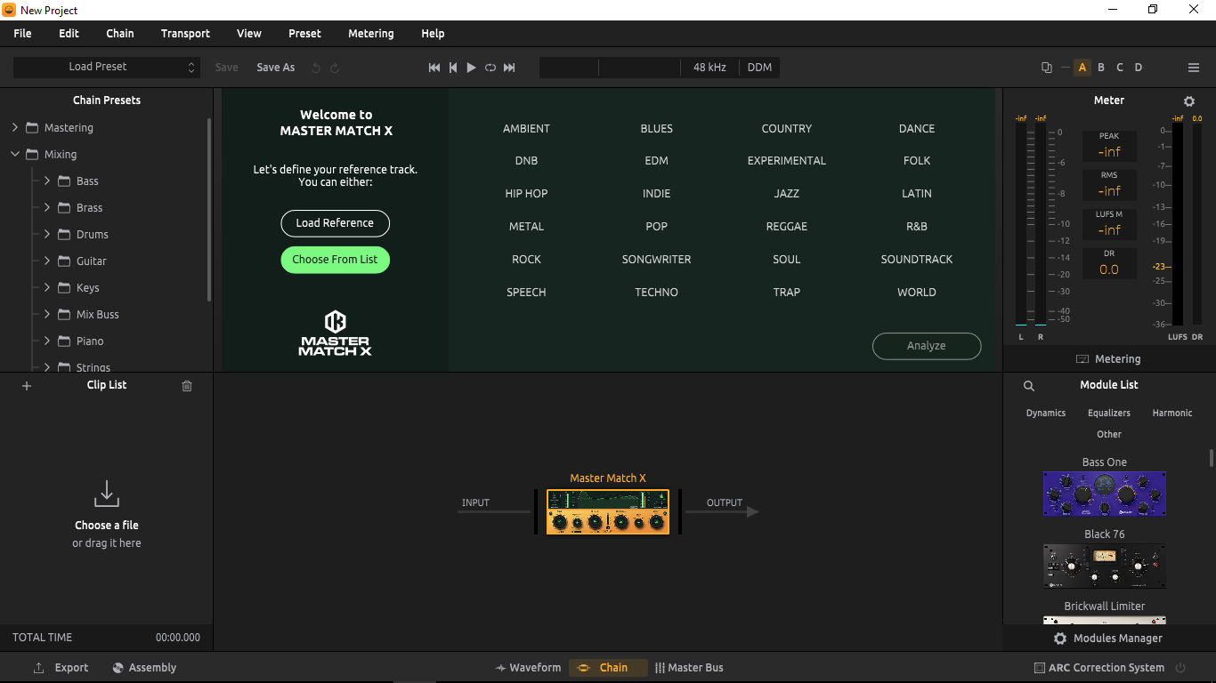Select the Black 76 module thumbnail
Screen dimensions: 1216x683
pyautogui.click(x=1105, y=566)
